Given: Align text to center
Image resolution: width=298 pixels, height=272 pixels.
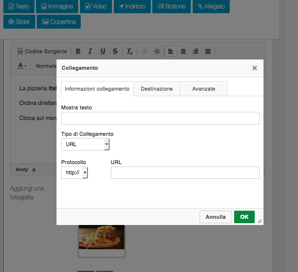Looking at the screenshot, I should coord(183,51).
